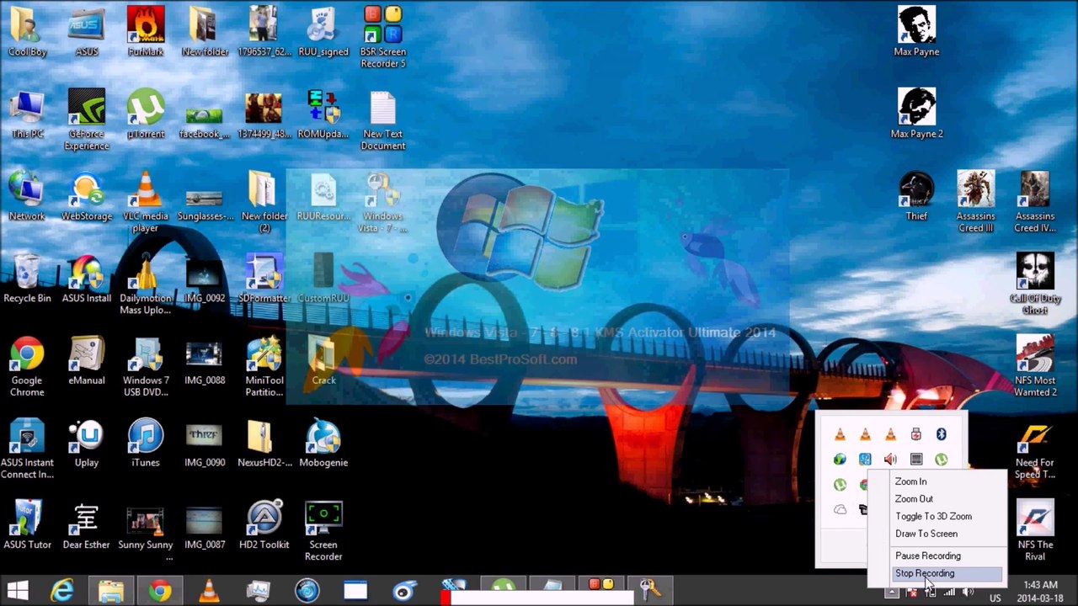This screenshot has width=1078, height=606.
Task: Switch to Chrome on the taskbar
Action: 160,590
